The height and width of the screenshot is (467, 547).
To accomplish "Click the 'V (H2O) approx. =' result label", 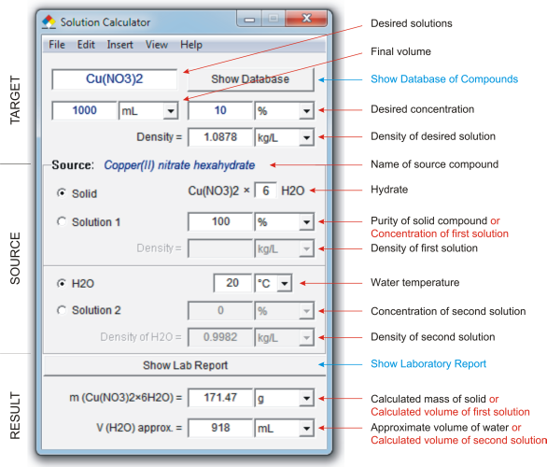I will click(x=139, y=428).
